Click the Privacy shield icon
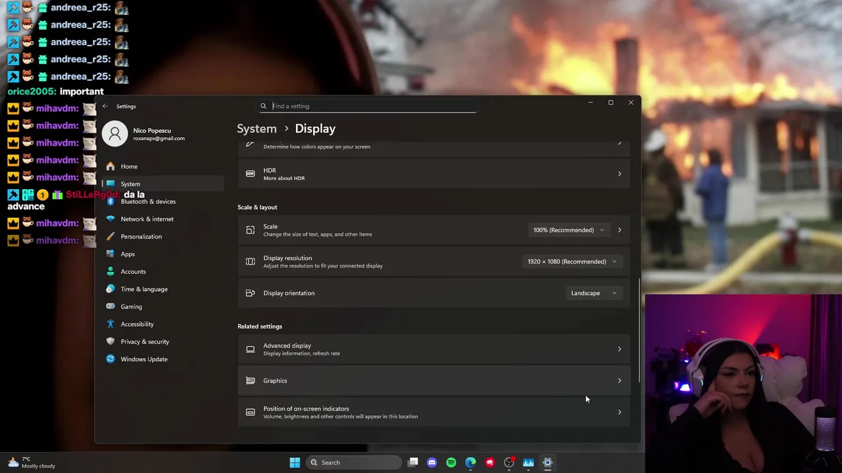Viewport: 842px width, 473px height. (x=111, y=342)
